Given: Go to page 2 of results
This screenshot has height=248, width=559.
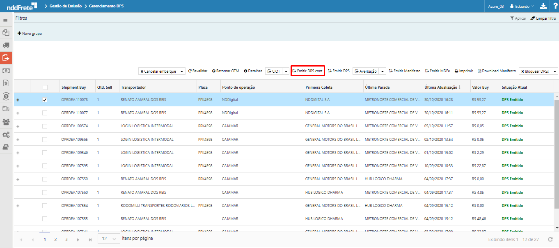Looking at the screenshot, I should (x=55, y=239).
